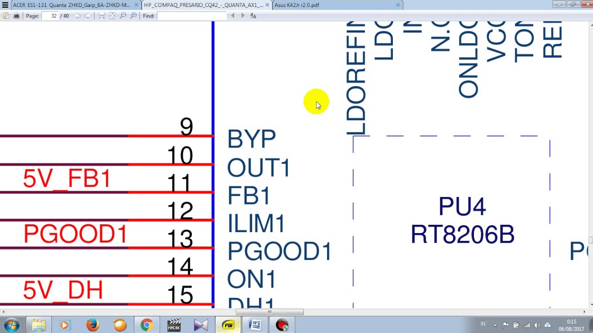Click the OUT1 pin name
Viewport: 593px width, 333px height.
pos(259,167)
